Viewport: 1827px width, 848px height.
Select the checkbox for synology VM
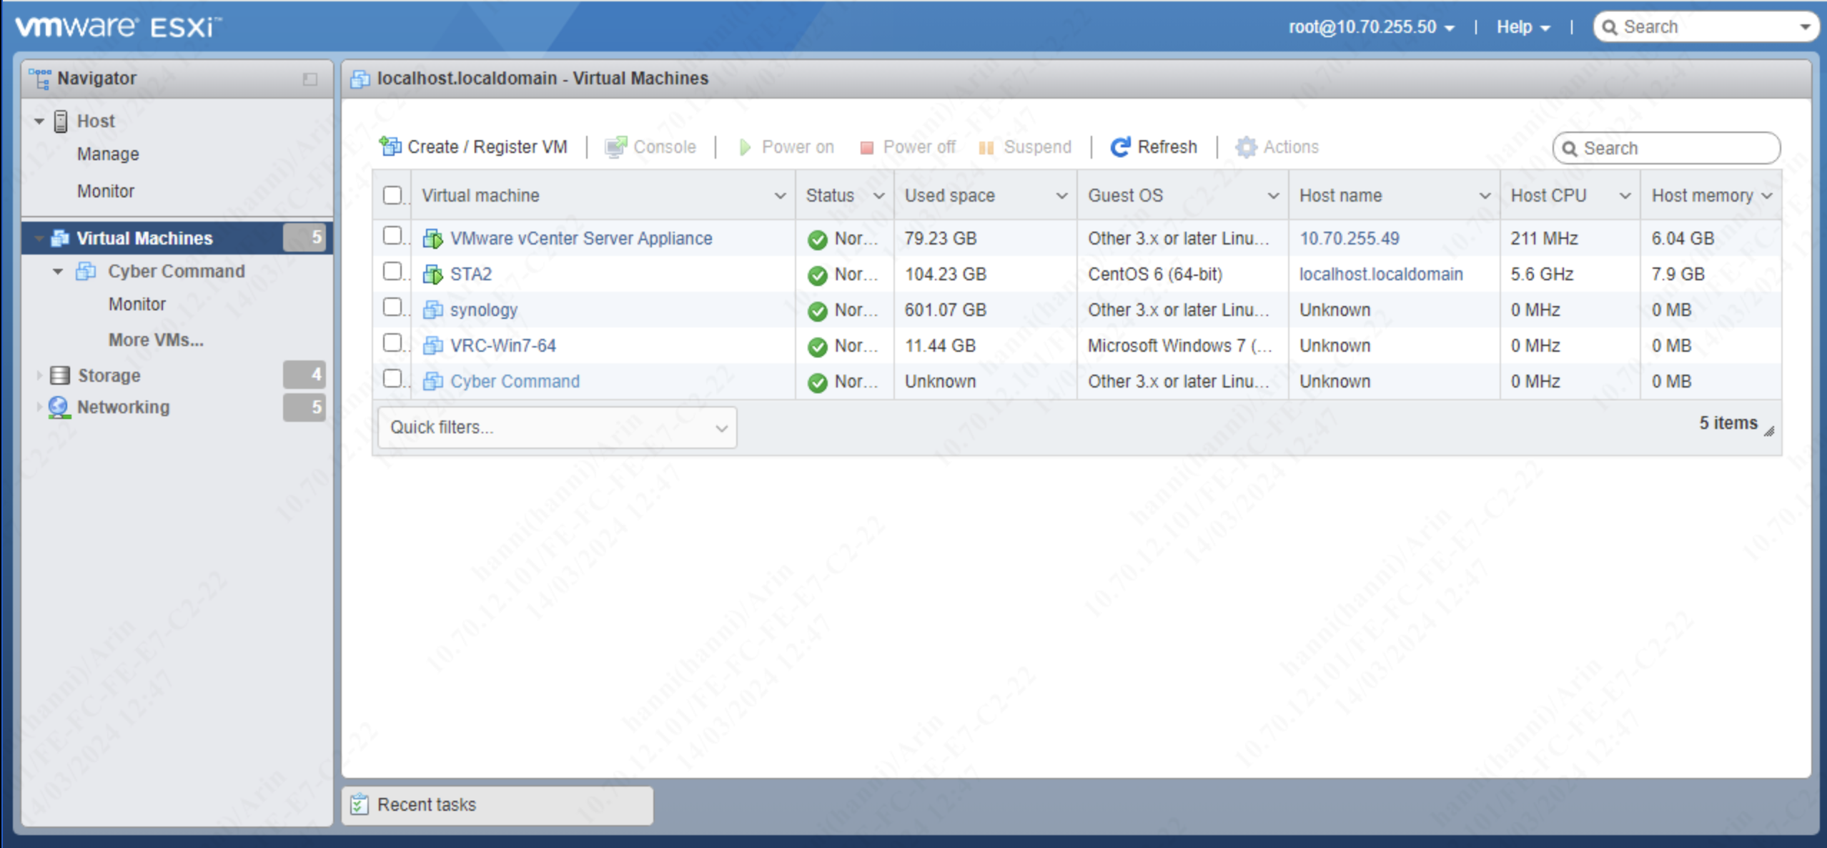click(392, 307)
